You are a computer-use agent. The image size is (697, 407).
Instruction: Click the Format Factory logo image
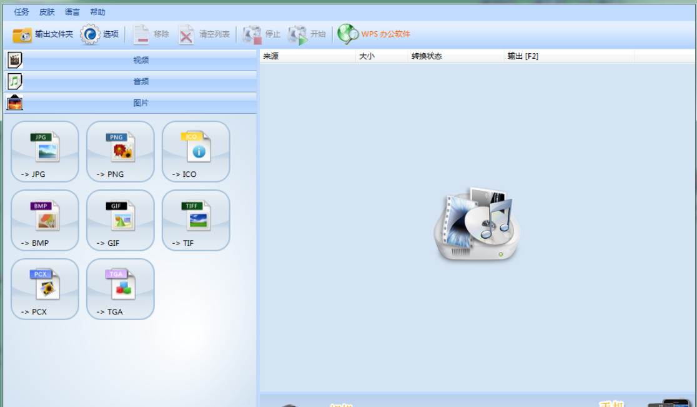(x=477, y=224)
